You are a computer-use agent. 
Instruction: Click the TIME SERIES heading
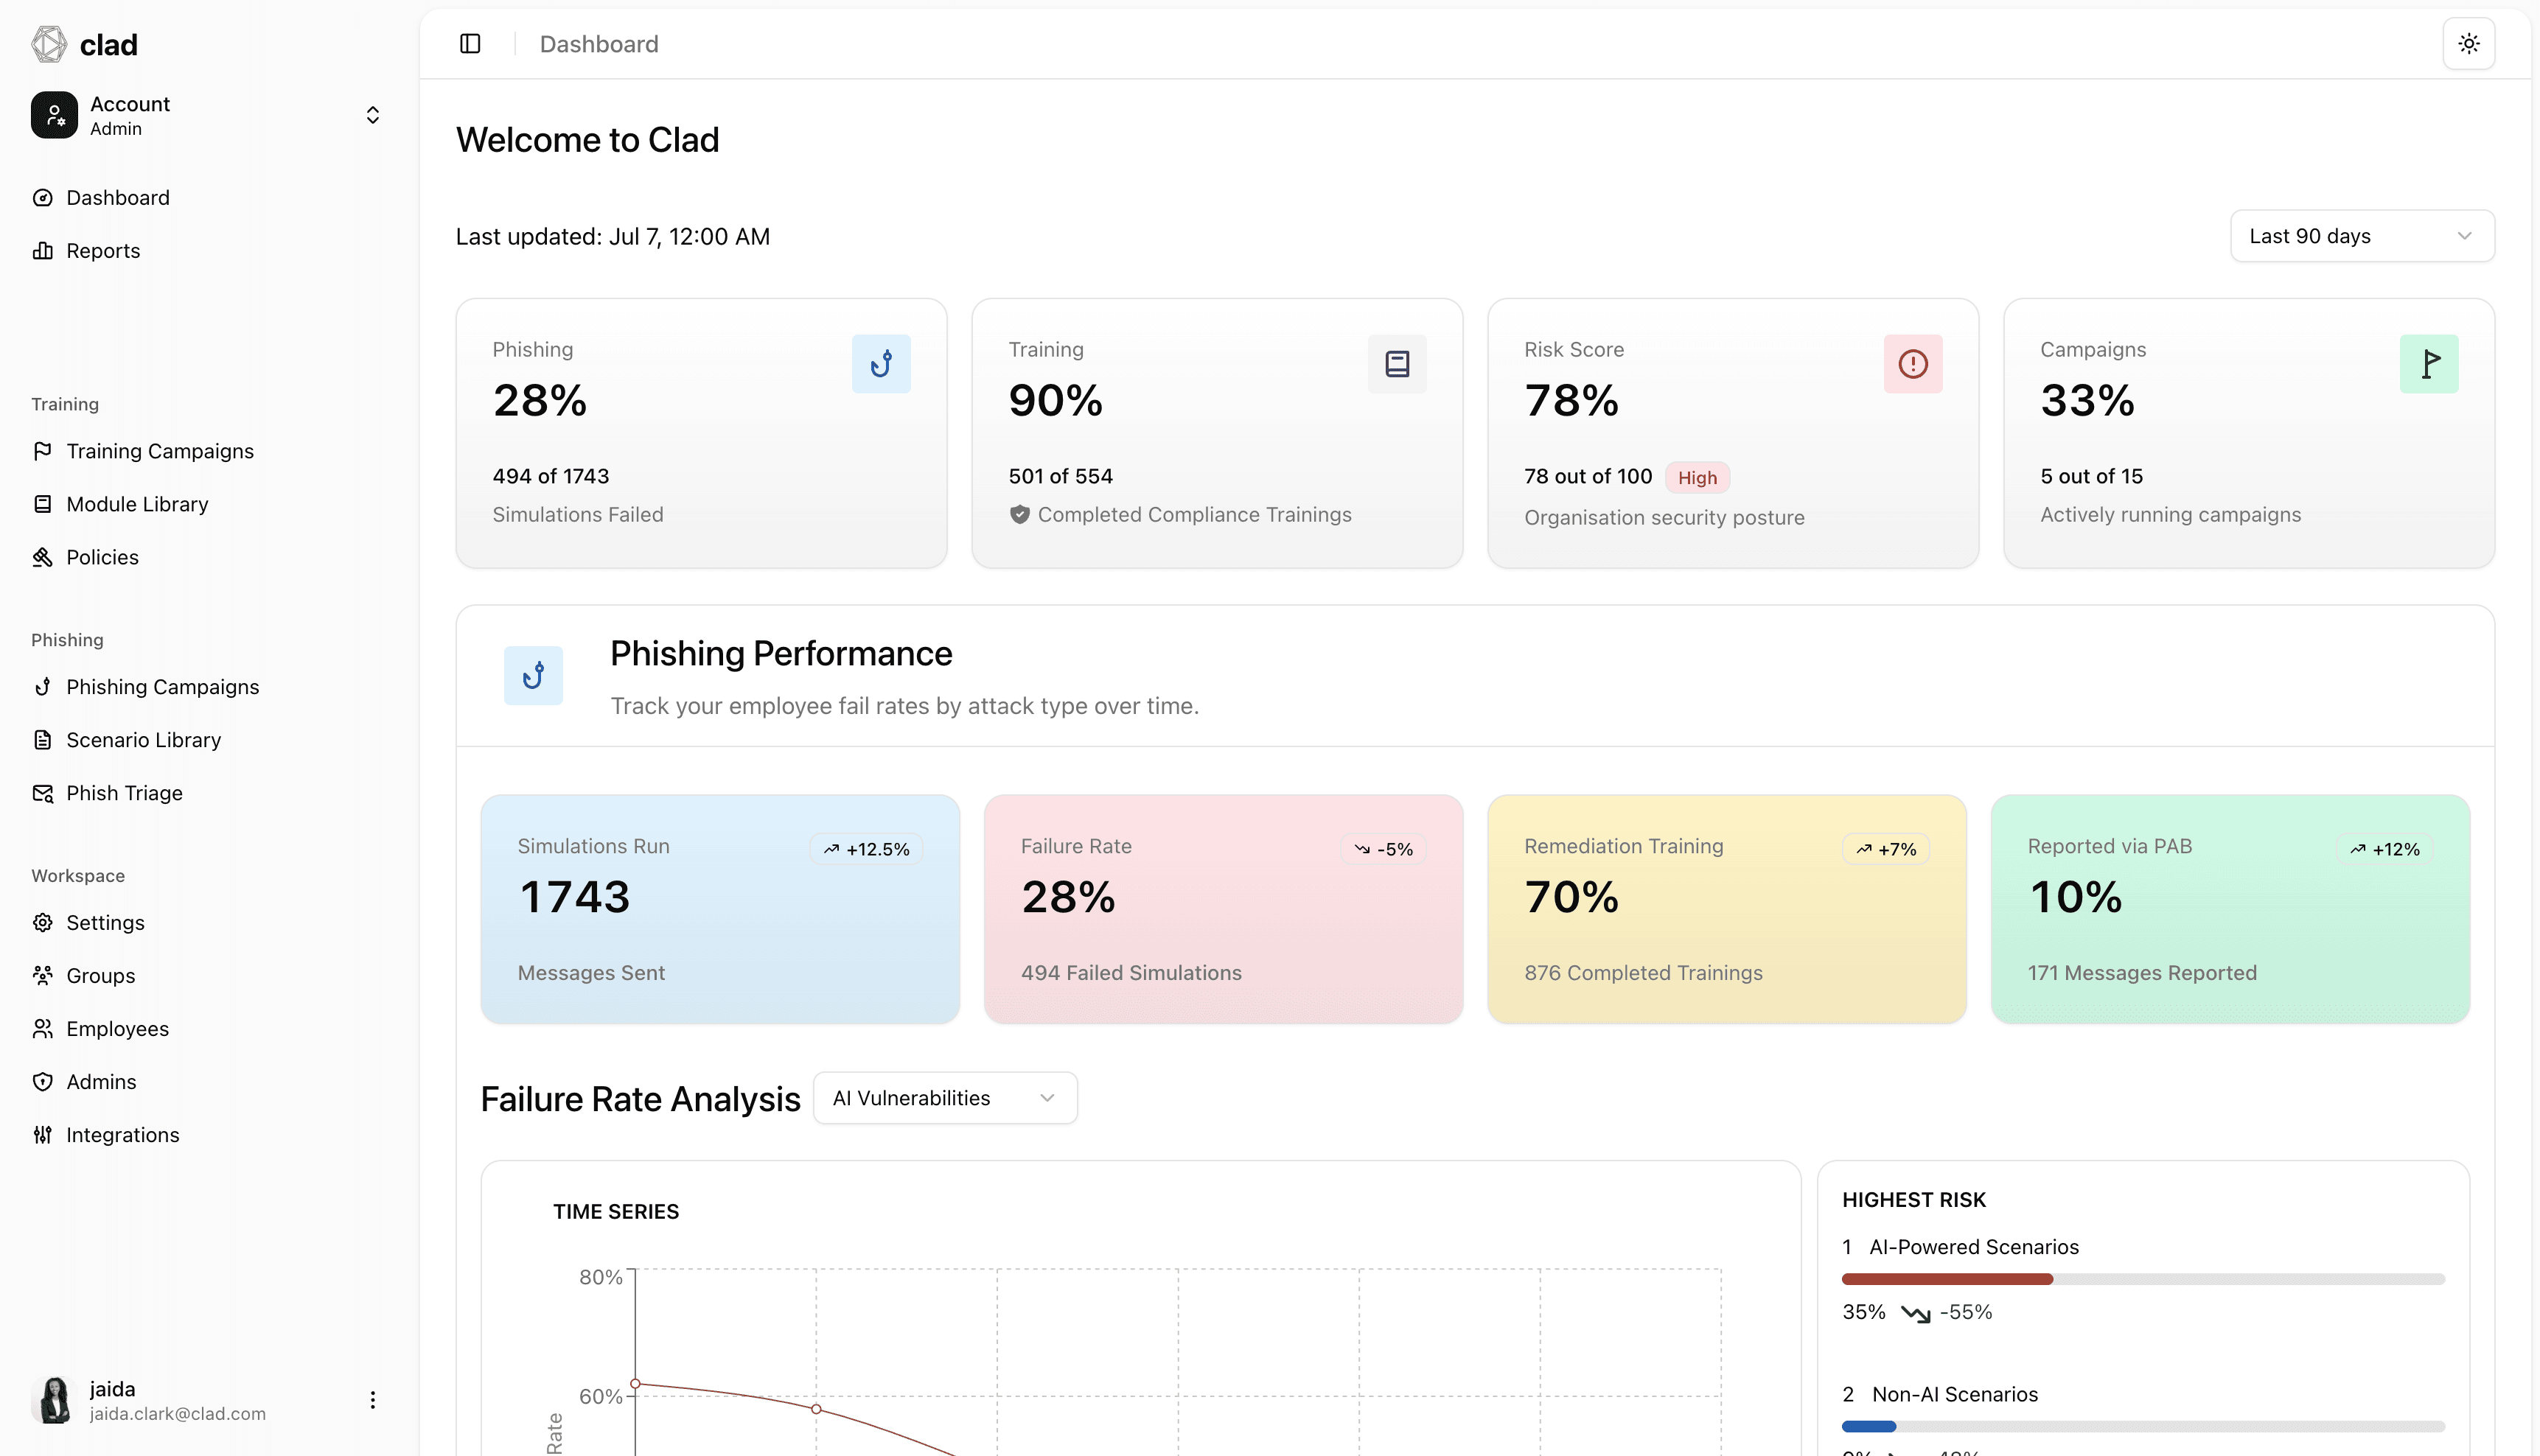pos(616,1212)
